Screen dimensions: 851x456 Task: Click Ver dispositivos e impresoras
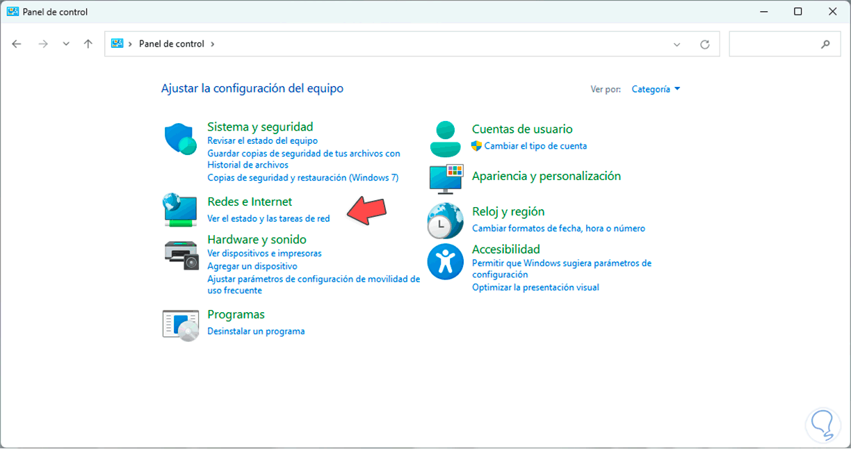(264, 254)
